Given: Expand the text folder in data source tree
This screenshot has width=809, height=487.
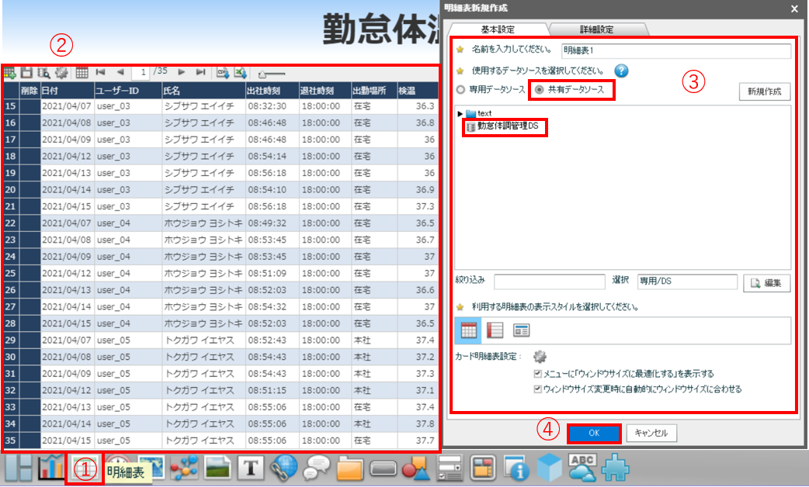Looking at the screenshot, I should point(460,114).
